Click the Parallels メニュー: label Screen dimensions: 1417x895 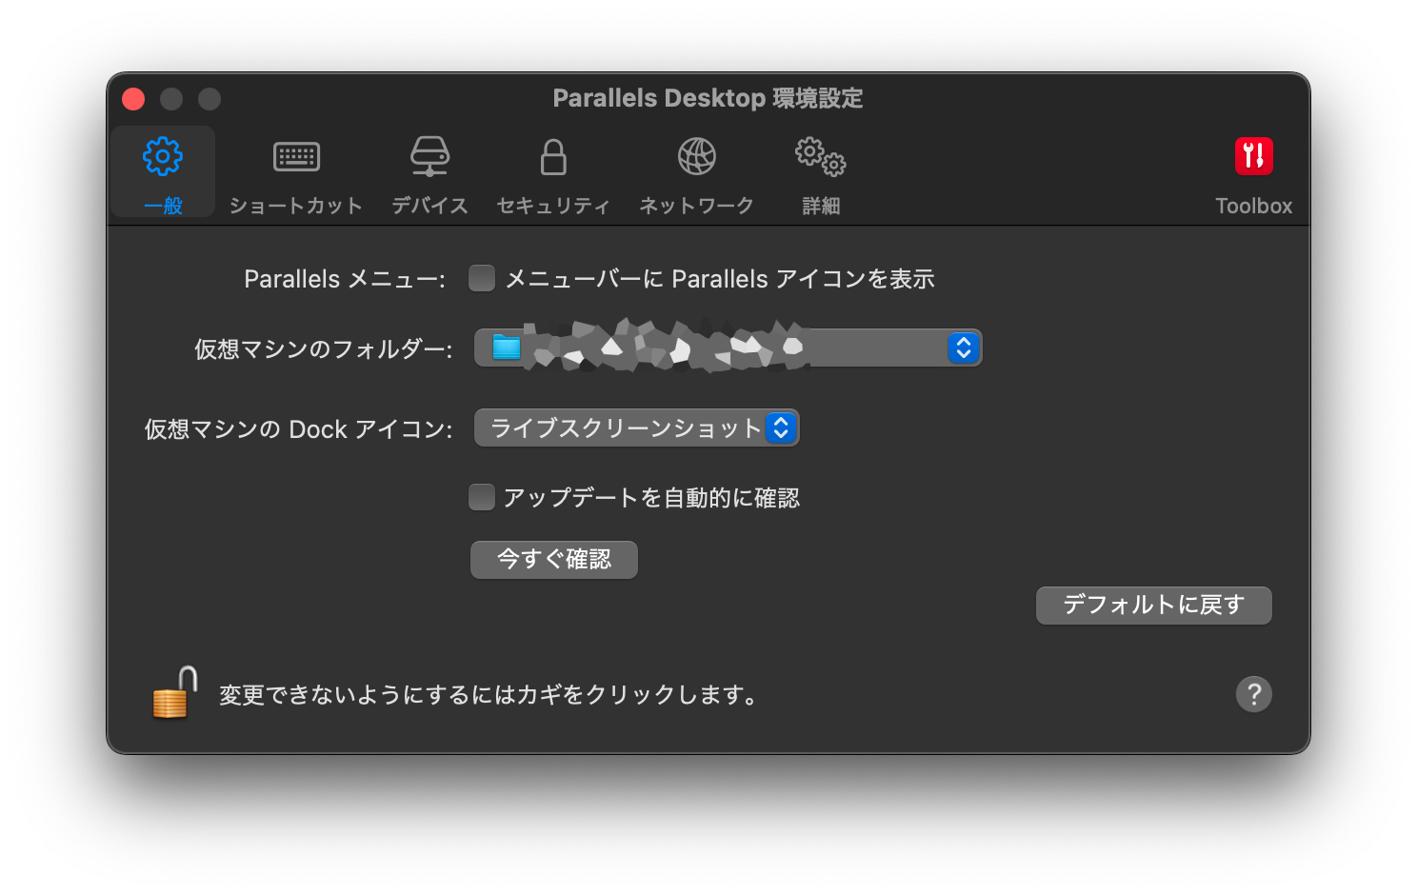coord(345,279)
